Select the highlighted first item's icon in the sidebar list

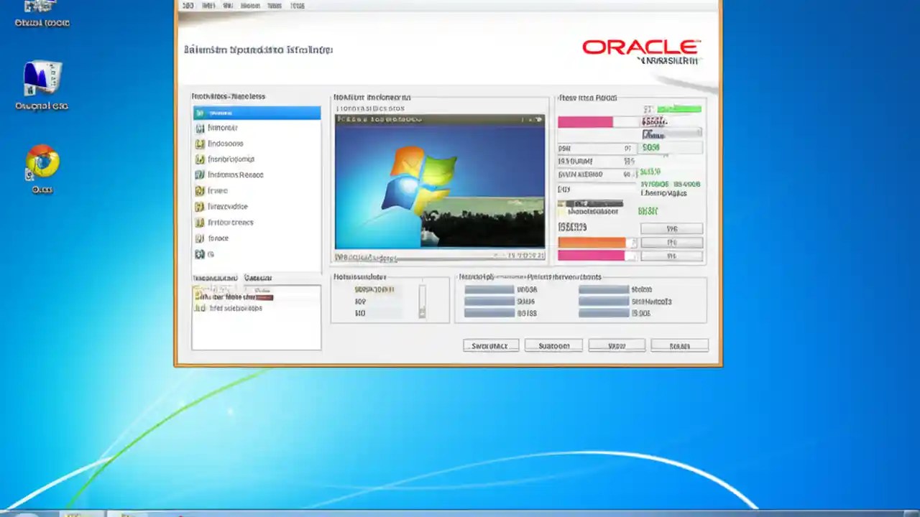(x=200, y=113)
